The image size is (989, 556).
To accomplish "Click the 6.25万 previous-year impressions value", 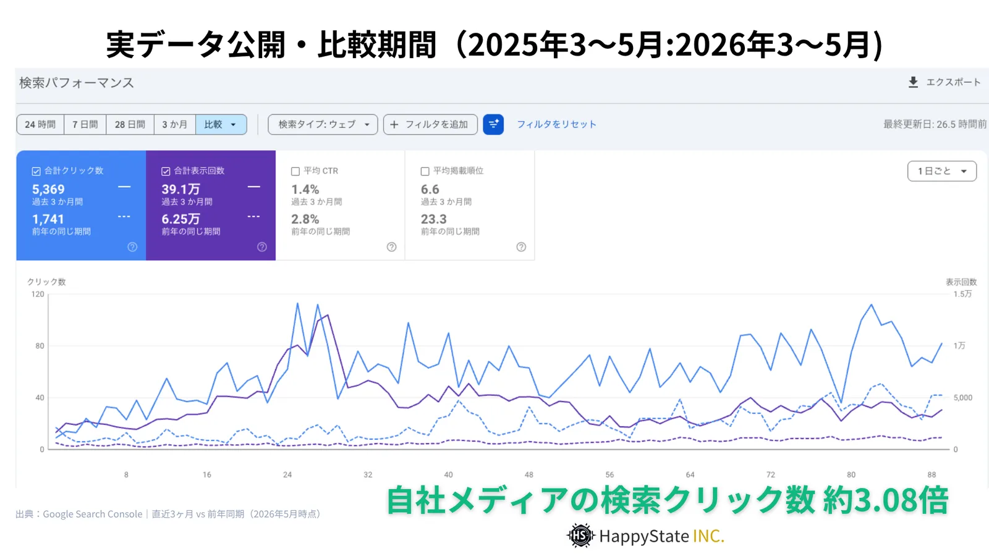I will pos(180,219).
